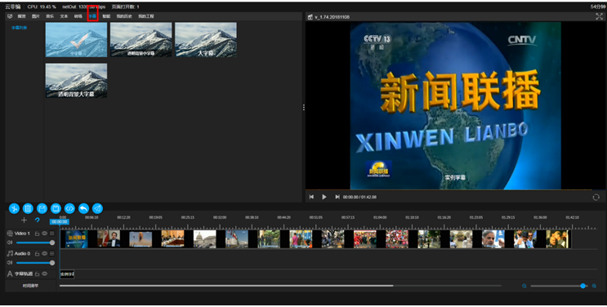Click the 54分钟 text at top right
Viewport: 607px width, 307px height.
coord(598,7)
